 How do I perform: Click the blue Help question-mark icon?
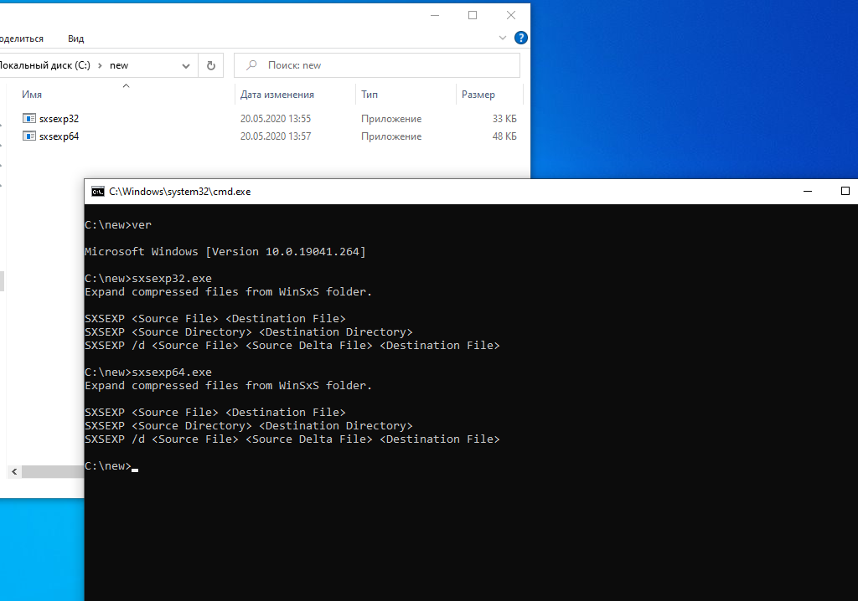click(x=520, y=37)
